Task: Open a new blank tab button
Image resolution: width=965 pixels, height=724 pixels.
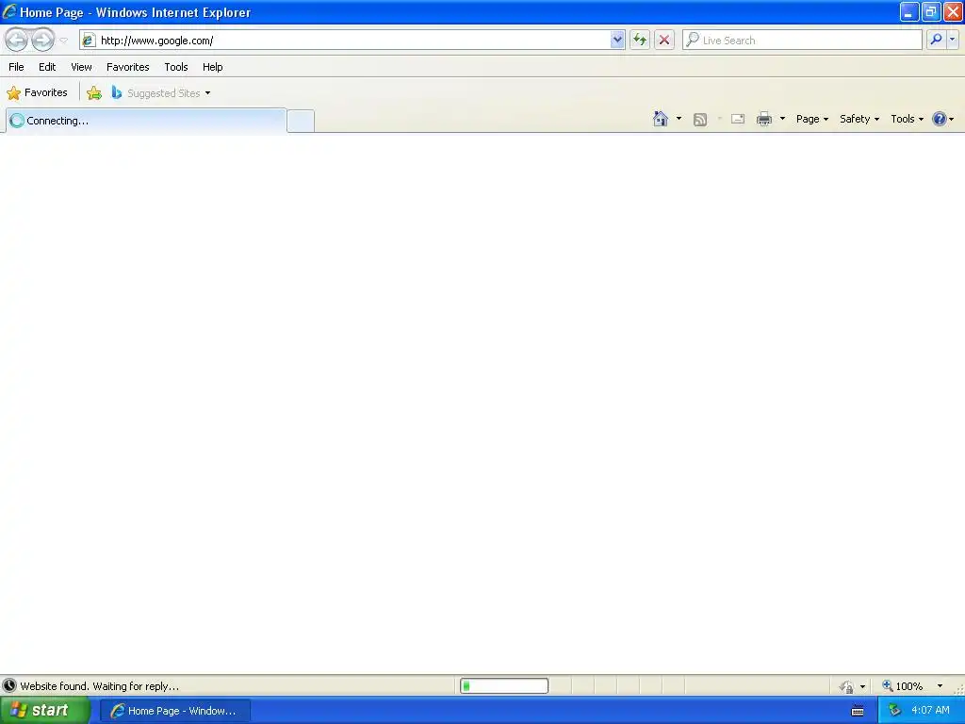Action: (x=301, y=121)
